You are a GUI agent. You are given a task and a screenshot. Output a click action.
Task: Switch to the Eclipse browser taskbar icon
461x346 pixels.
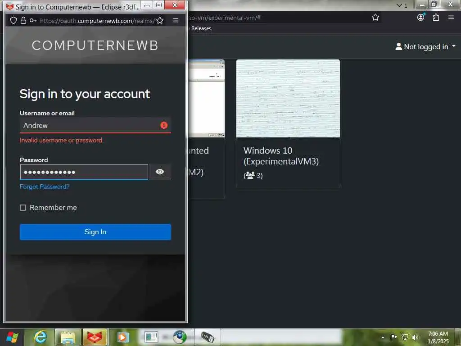[x=95, y=337]
